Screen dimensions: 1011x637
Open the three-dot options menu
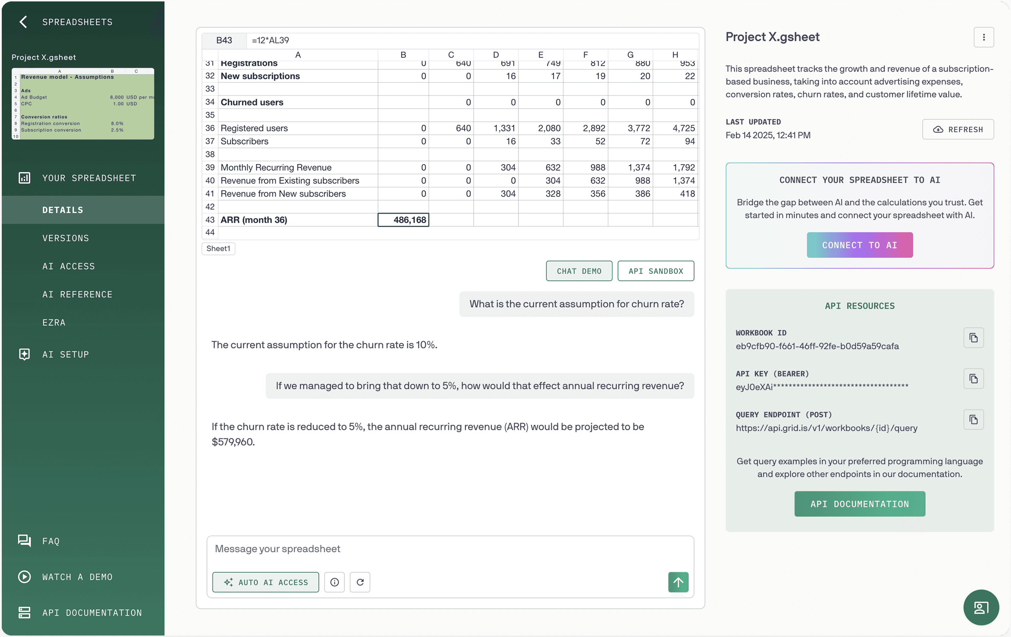tap(983, 37)
